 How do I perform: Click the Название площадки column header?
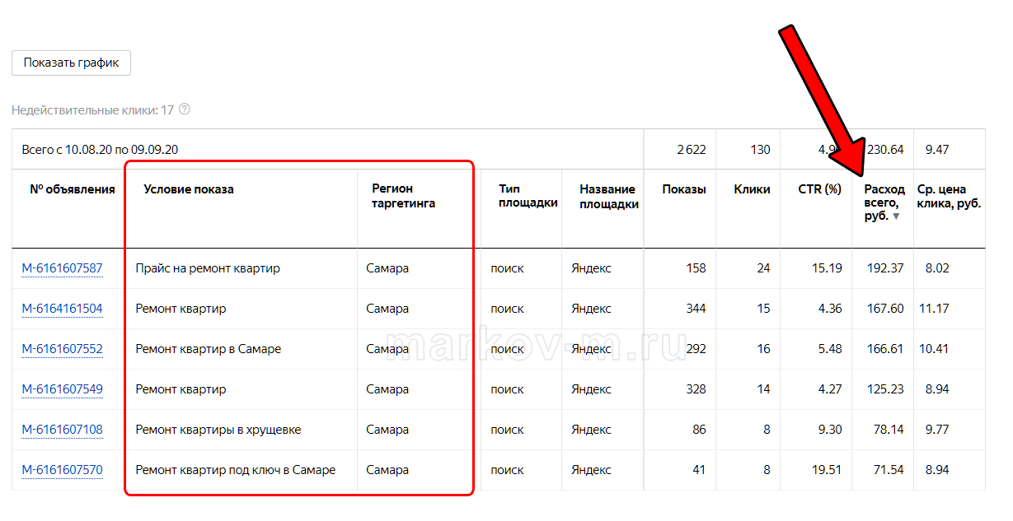608,196
